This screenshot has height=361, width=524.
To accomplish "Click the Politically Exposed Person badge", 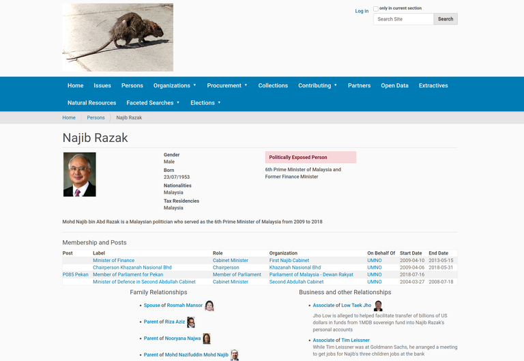I will pos(311,158).
